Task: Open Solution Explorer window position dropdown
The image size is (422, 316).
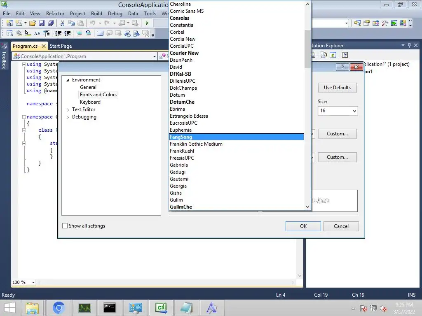Action: (x=403, y=45)
